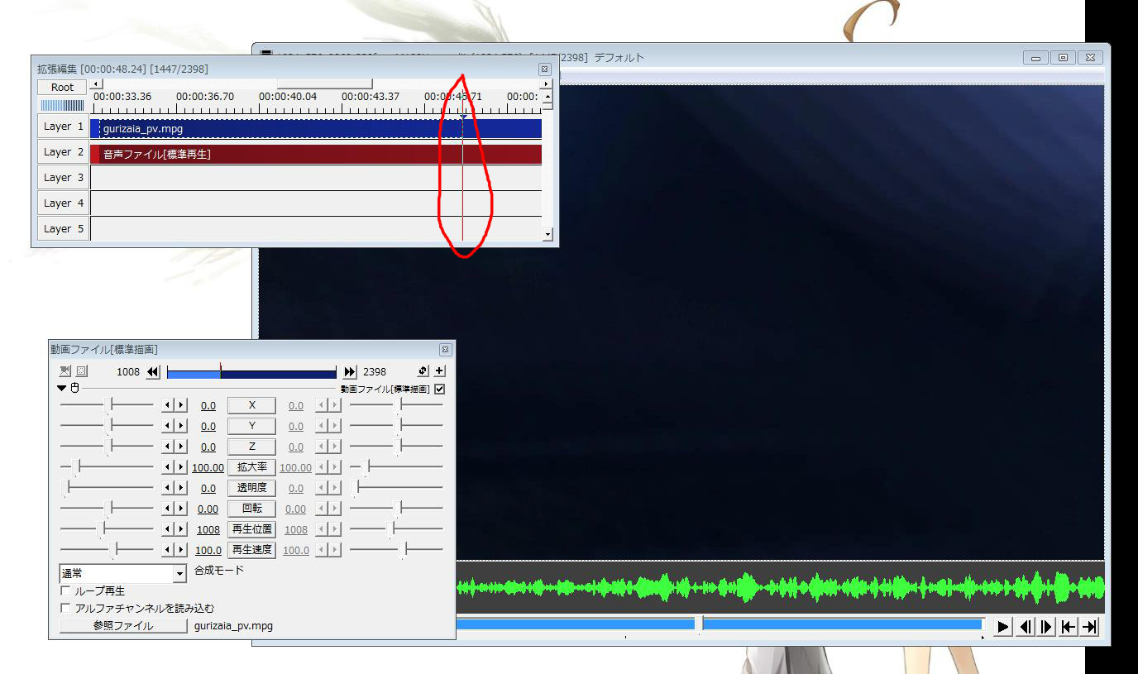This screenshot has width=1138, height=674.
Task: Close the 拡張編集 timeline window
Action: click(544, 69)
